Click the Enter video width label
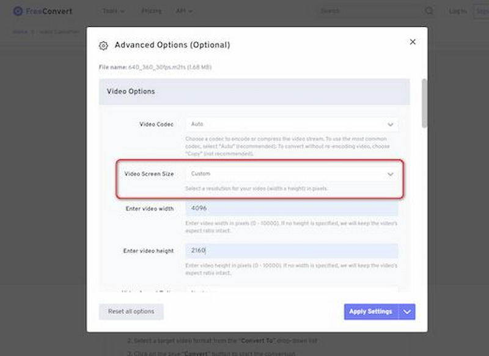489x356 pixels. click(x=150, y=209)
